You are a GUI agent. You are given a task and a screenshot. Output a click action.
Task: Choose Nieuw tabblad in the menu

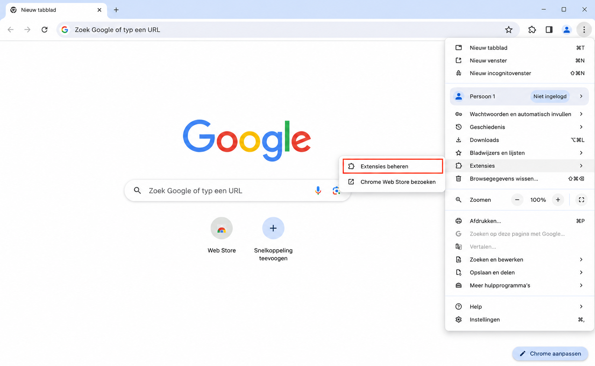(x=520, y=48)
